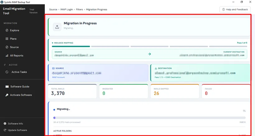The image size is (255, 136).
Task: Click the 'Email Migration Tool' title
Action: click(14, 11)
